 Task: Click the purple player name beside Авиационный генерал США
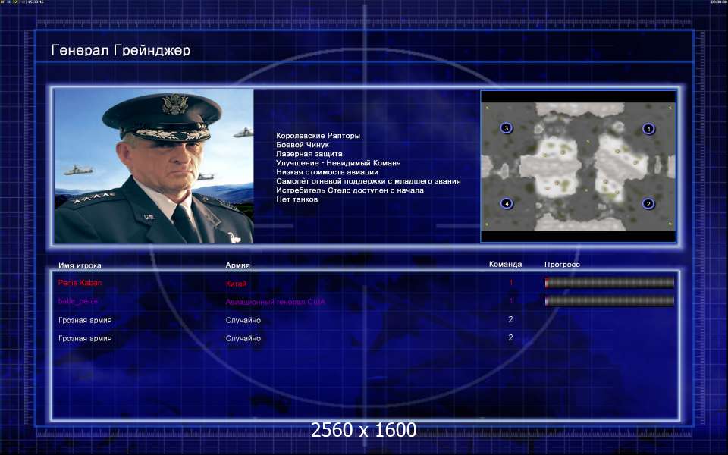[78, 301]
